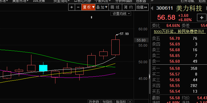Zoom in the chart with plus button
Image resolution: width=207 pixels, height=103 pixels.
[72, 7]
